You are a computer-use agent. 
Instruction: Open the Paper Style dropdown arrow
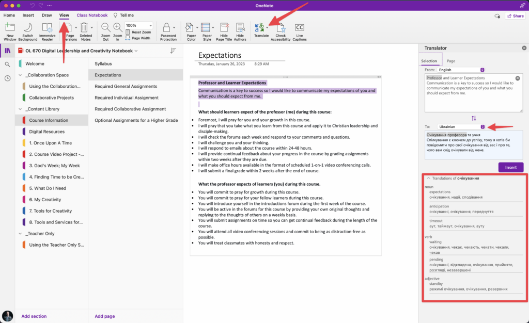[x=213, y=28]
